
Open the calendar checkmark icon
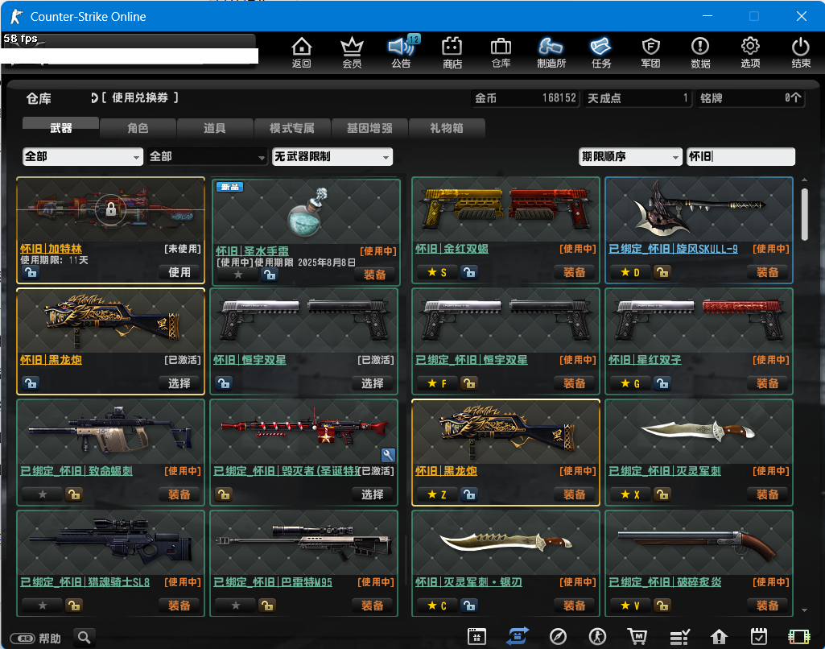tap(759, 636)
